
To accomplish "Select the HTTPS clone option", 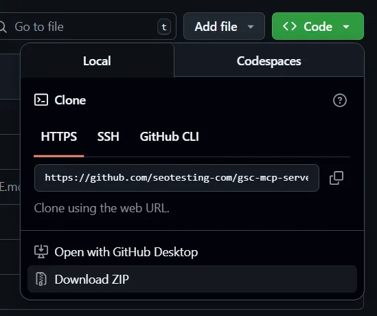I will coord(59,137).
